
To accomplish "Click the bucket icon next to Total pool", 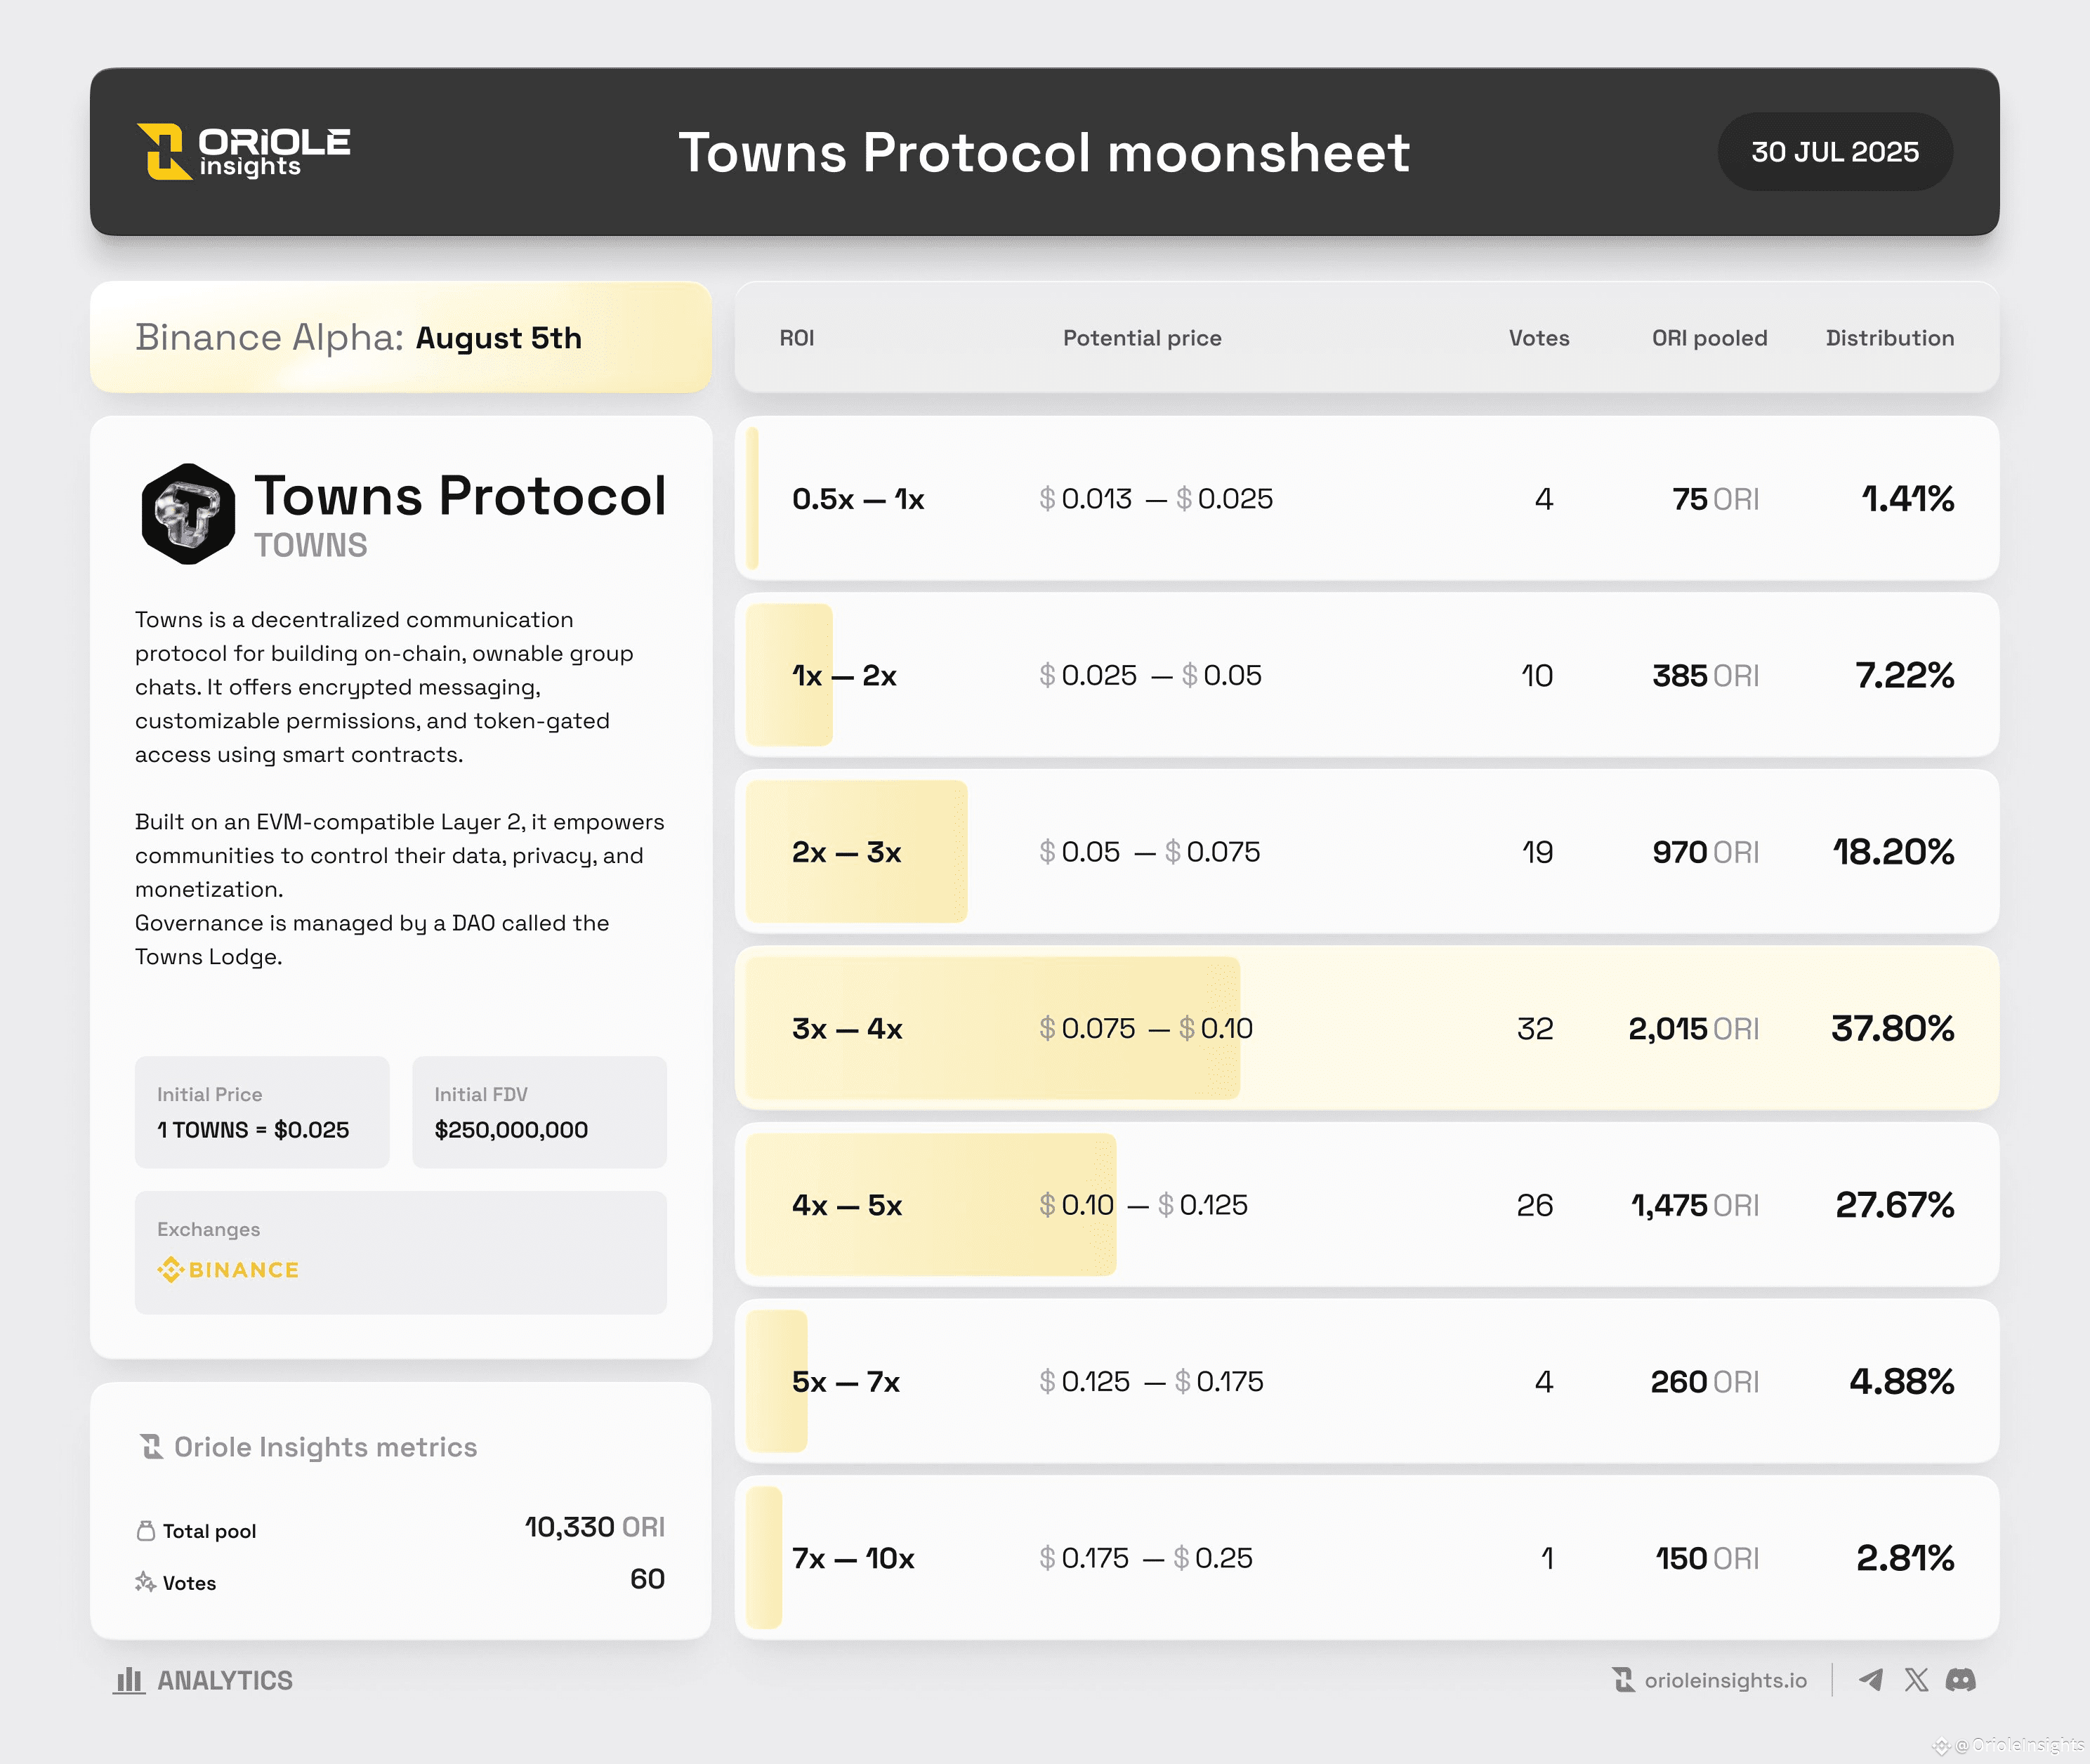I will tap(146, 1531).
